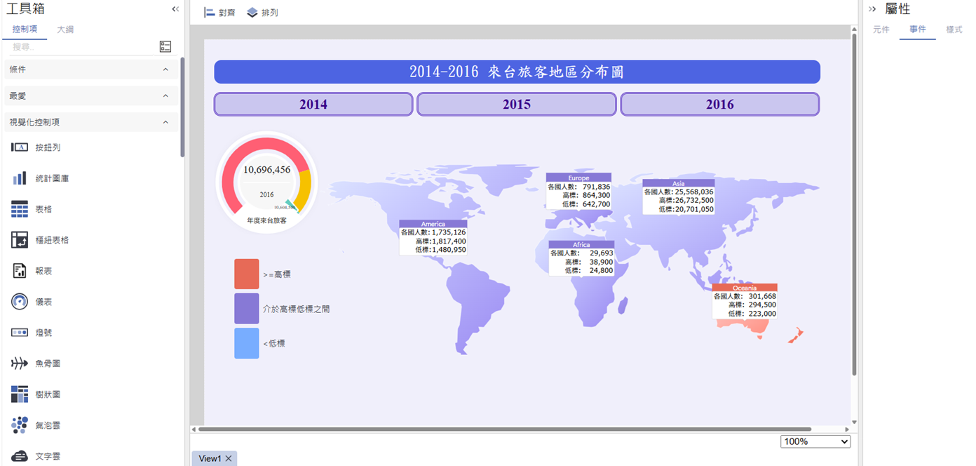Select the 按鈕列 button bar control icon

coord(20,147)
